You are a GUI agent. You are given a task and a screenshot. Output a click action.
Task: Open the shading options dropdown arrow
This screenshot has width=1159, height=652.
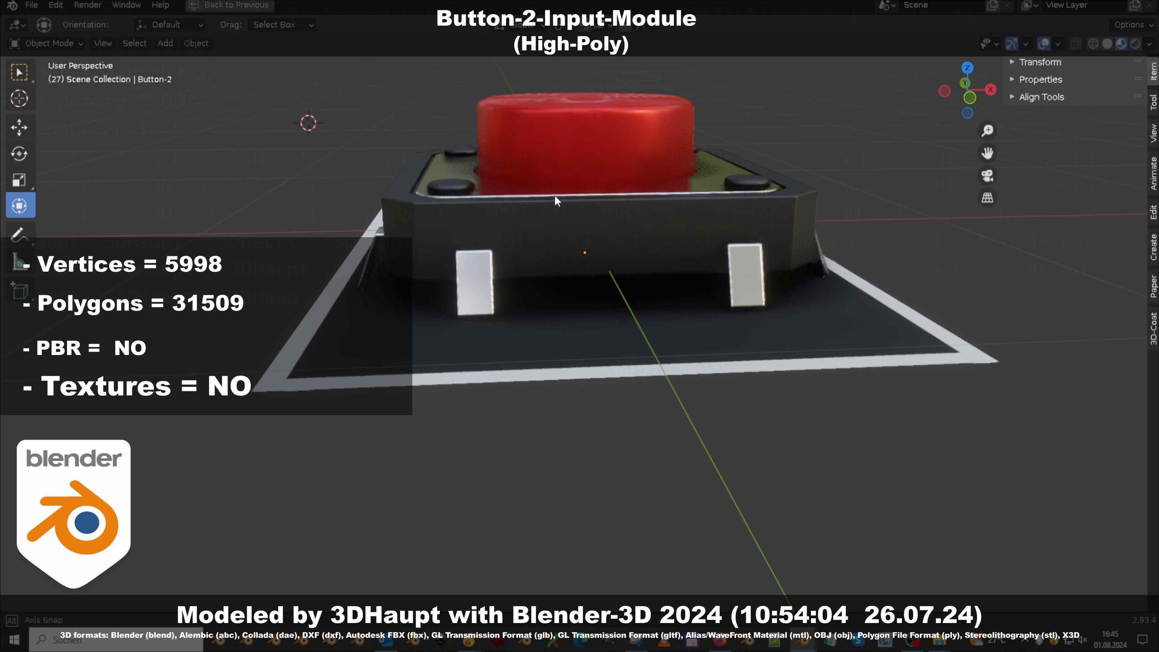pos(1149,44)
